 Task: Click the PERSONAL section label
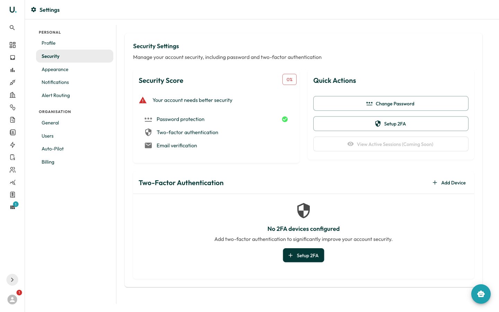pyautogui.click(x=50, y=32)
